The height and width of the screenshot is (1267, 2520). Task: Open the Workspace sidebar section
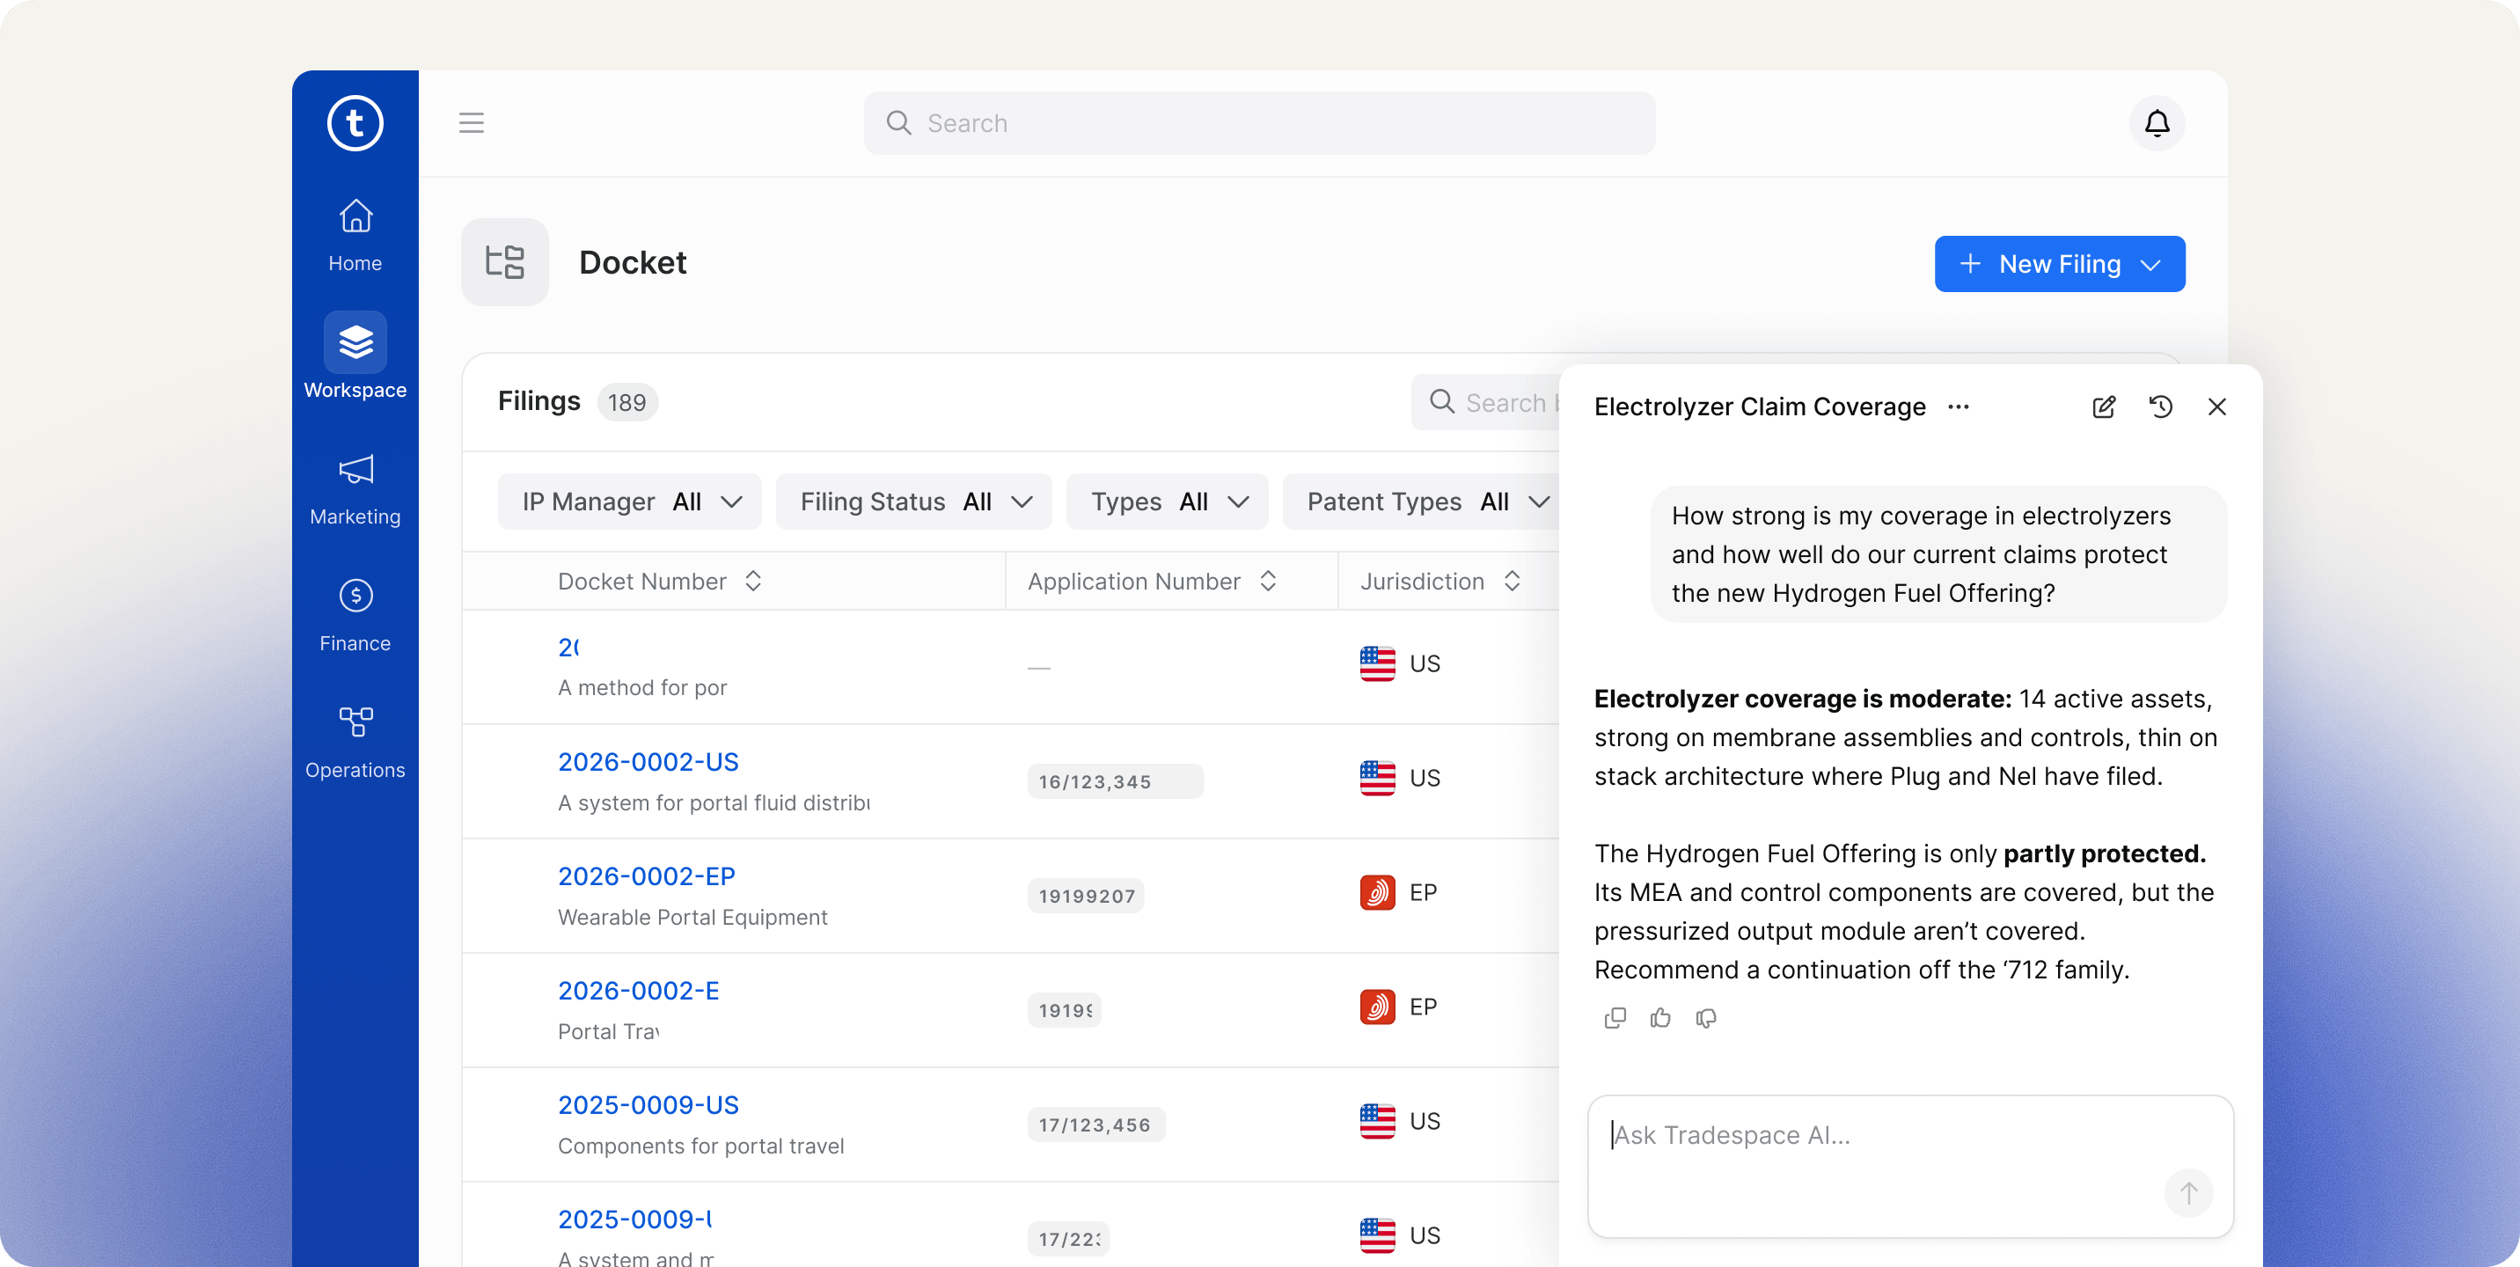point(355,356)
